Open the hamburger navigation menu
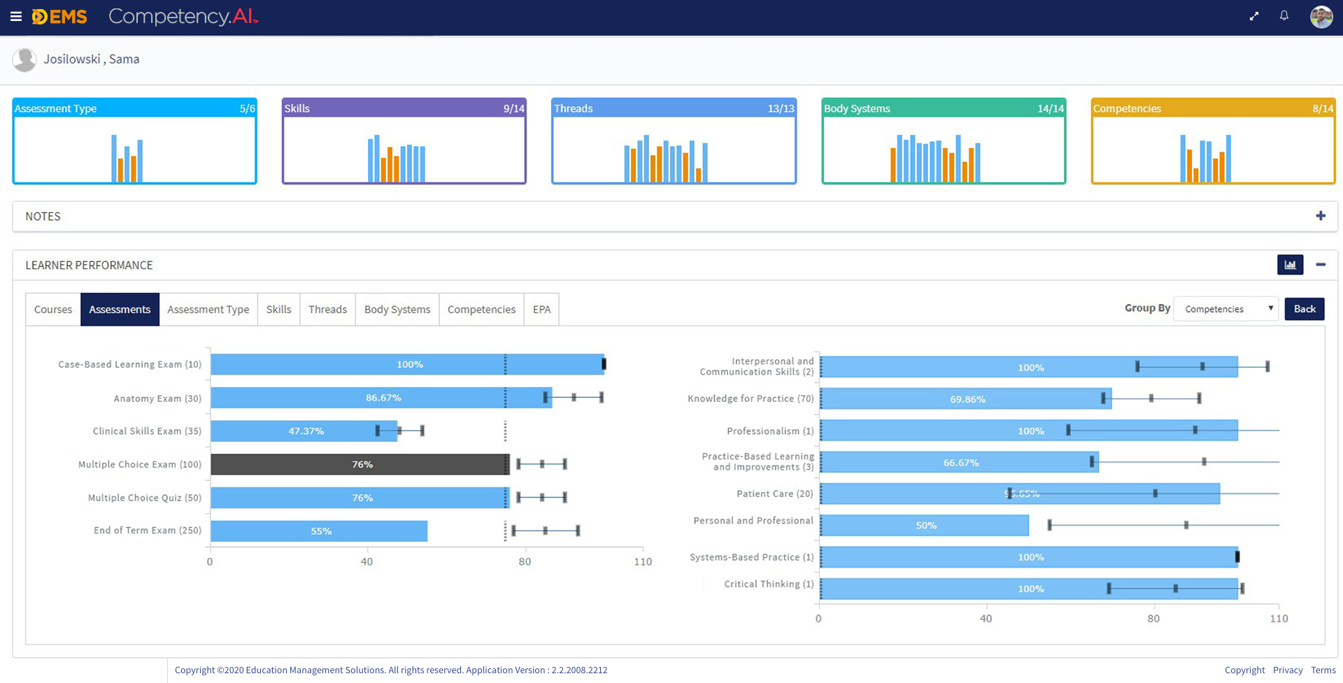Screen dimensions: 1343x683 pyautogui.click(x=15, y=17)
